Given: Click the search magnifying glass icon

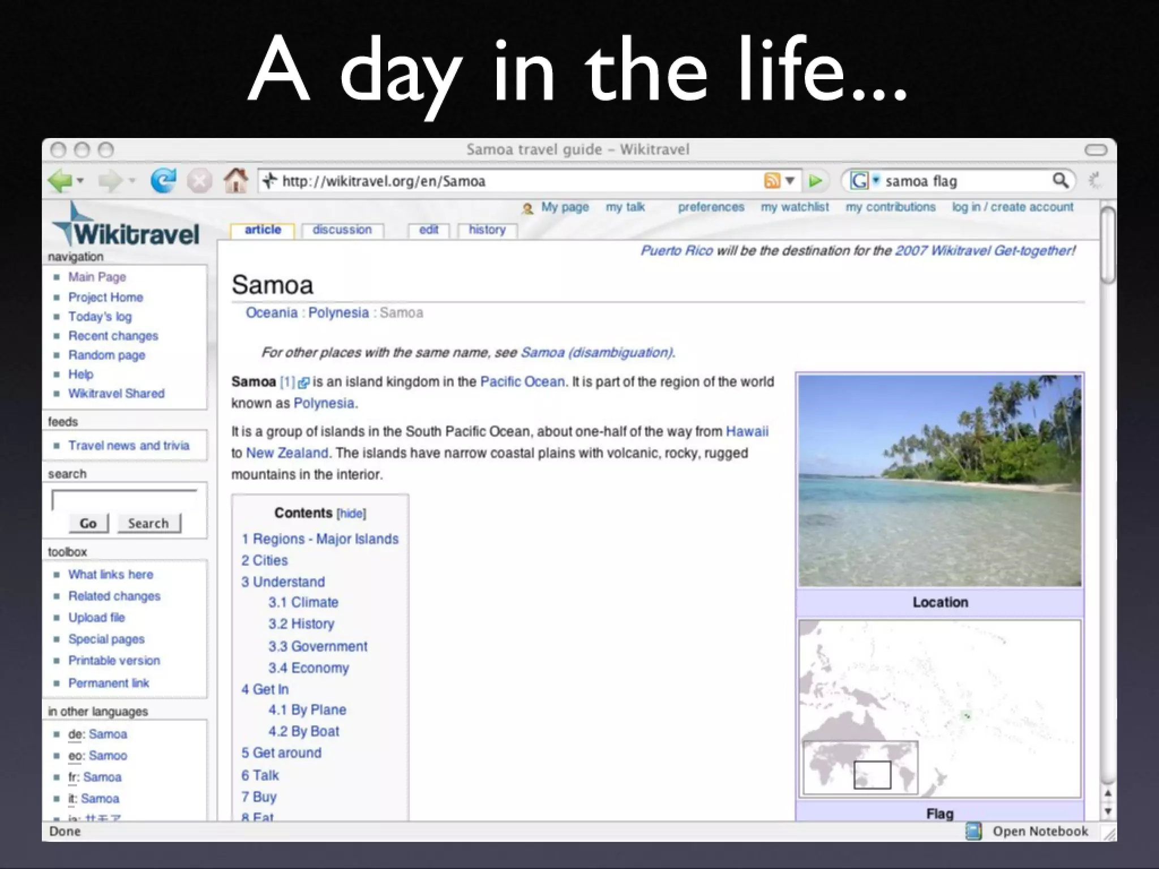Looking at the screenshot, I should click(x=1060, y=181).
